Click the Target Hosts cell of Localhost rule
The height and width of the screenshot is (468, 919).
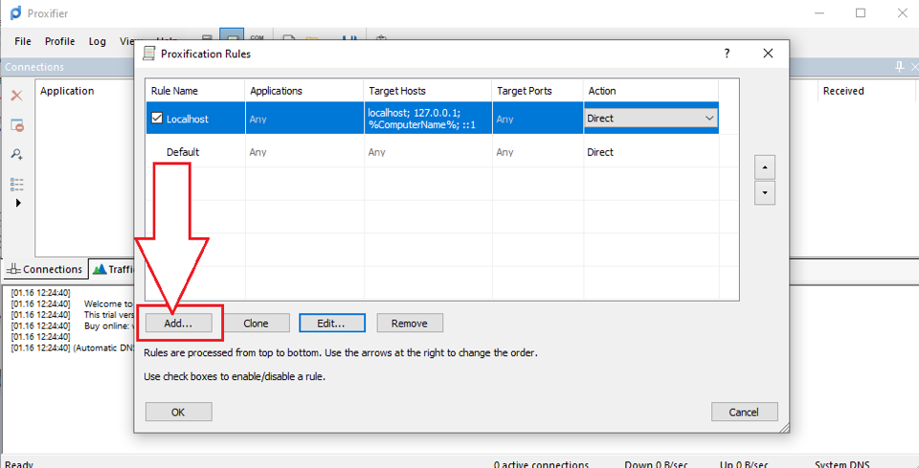pos(428,119)
